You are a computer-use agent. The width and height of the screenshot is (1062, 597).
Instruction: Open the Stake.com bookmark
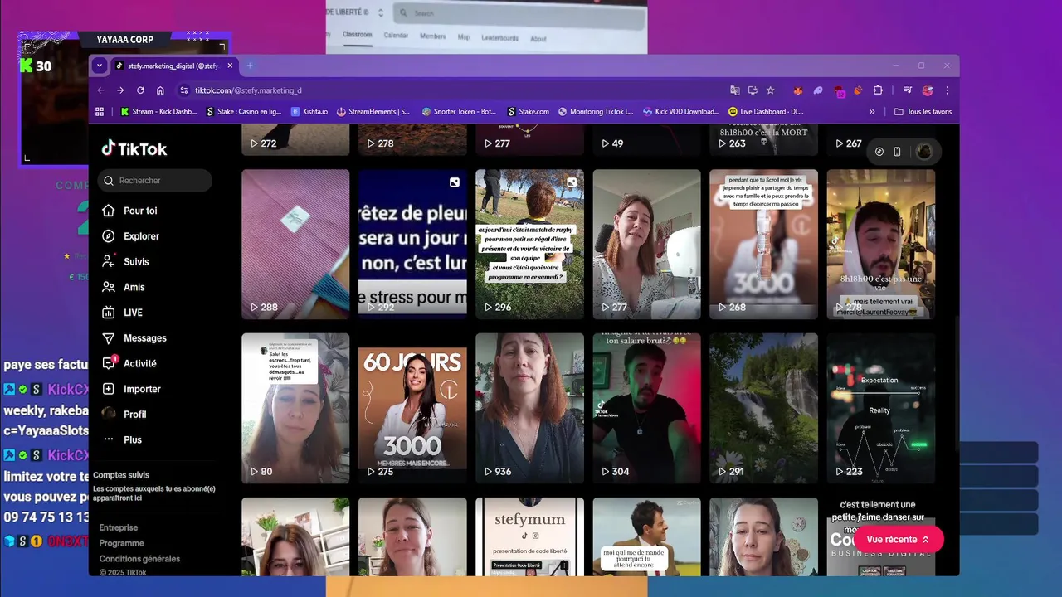(x=528, y=112)
